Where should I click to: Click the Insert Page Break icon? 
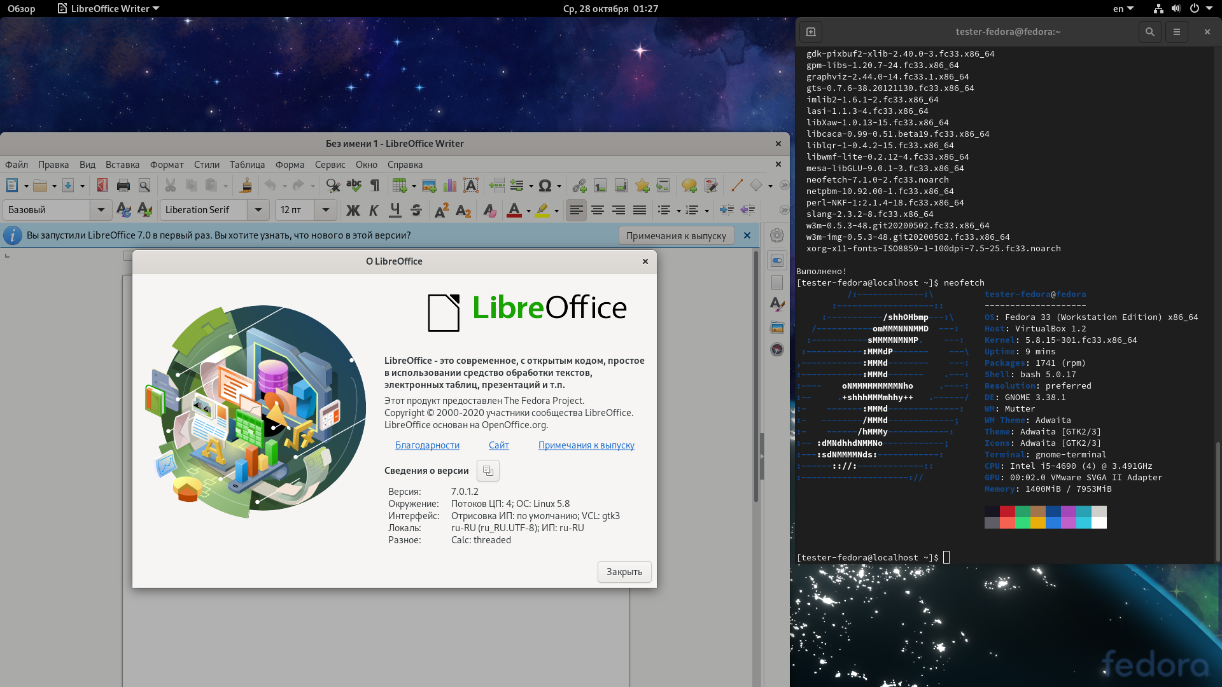497,185
